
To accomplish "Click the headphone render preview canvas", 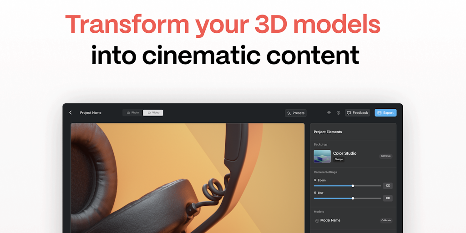I will pos(187,177).
